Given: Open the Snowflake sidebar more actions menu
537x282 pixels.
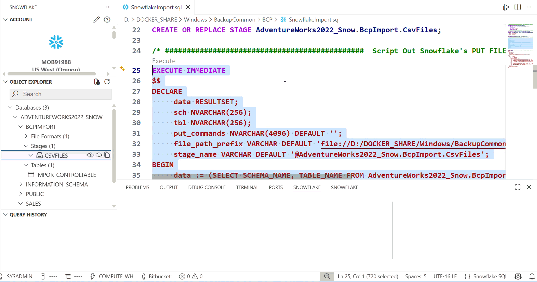Looking at the screenshot, I should [x=107, y=7].
